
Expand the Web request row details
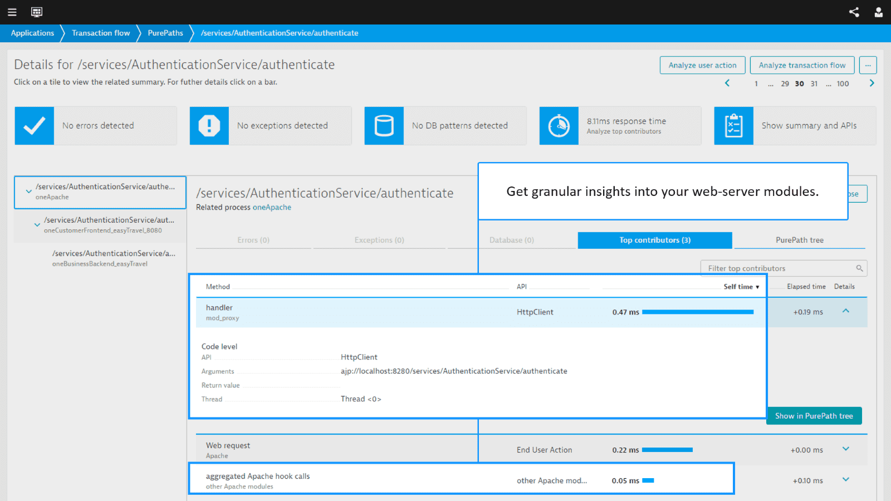point(845,449)
